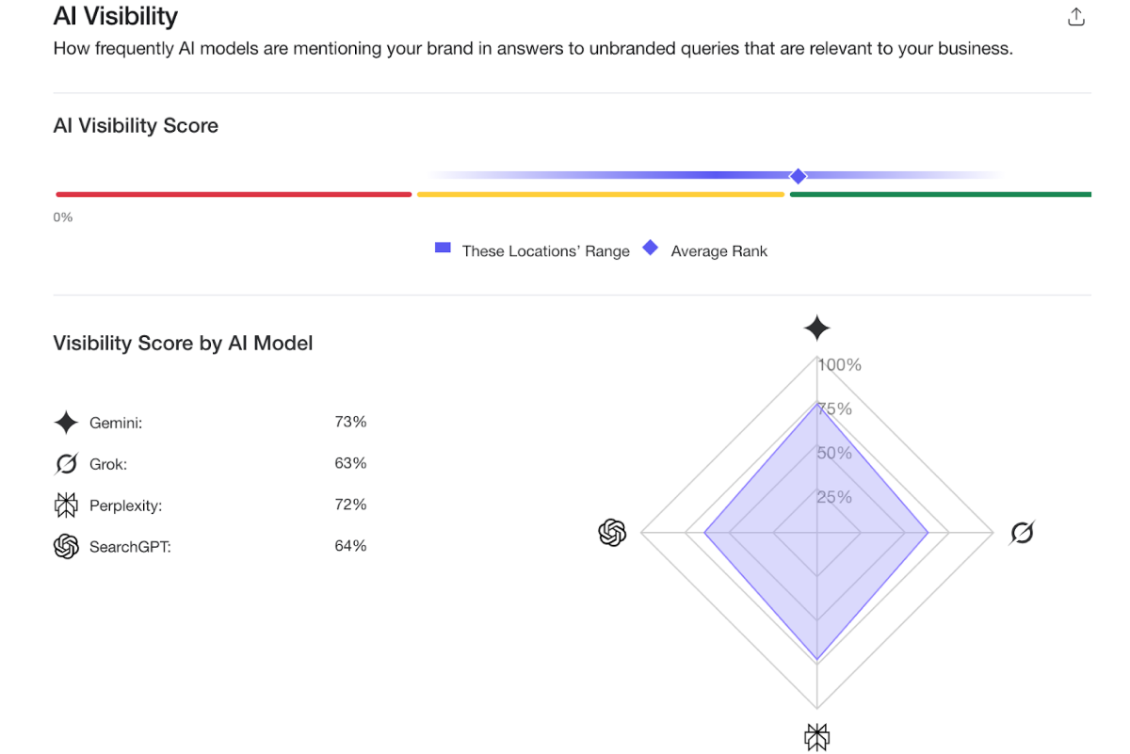Toggle the "Average Rank" legend item

click(x=705, y=251)
